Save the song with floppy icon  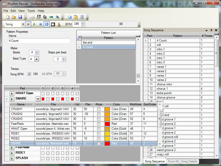[20, 17]
